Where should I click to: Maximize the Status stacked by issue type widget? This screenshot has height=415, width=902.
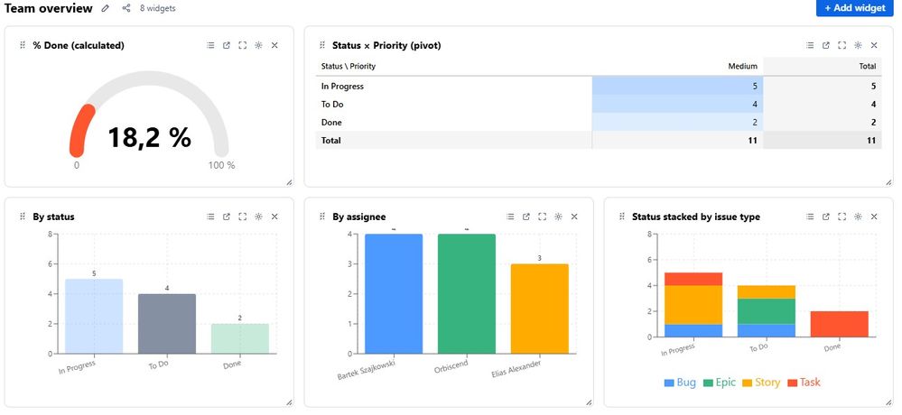coord(842,217)
